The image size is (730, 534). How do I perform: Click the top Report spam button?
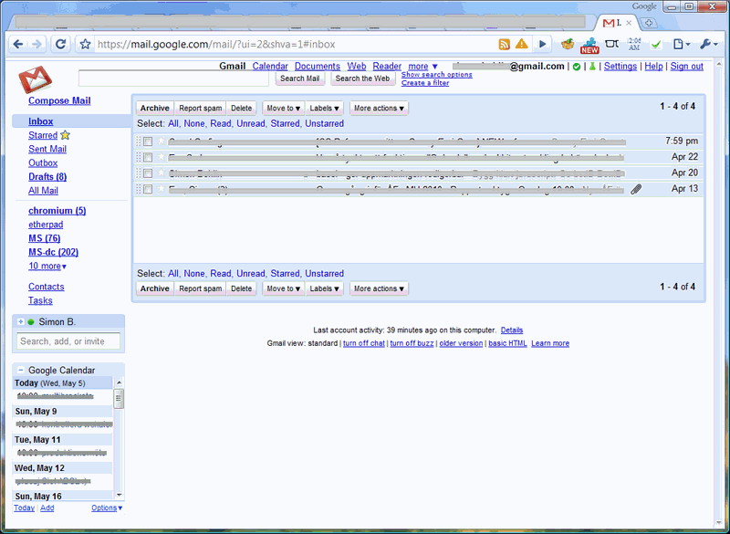point(200,108)
